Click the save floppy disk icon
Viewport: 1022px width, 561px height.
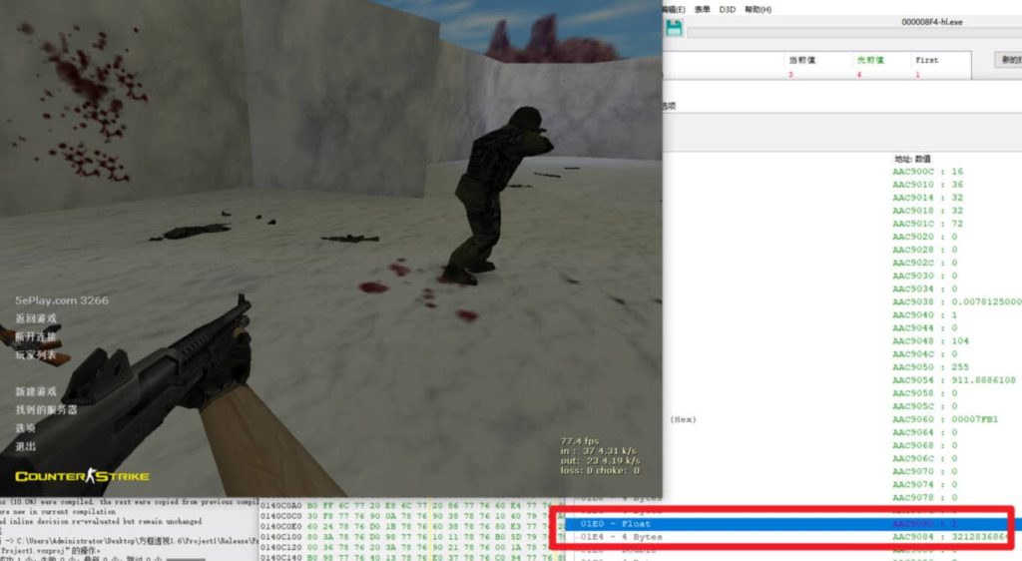[x=675, y=28]
